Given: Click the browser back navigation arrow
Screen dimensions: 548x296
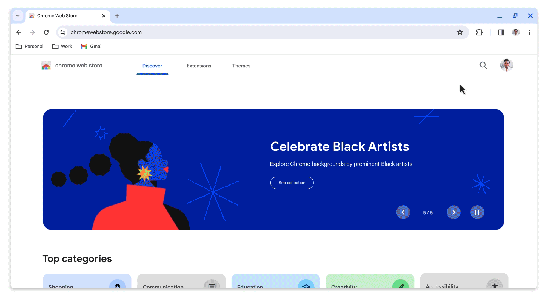Looking at the screenshot, I should tap(18, 32).
